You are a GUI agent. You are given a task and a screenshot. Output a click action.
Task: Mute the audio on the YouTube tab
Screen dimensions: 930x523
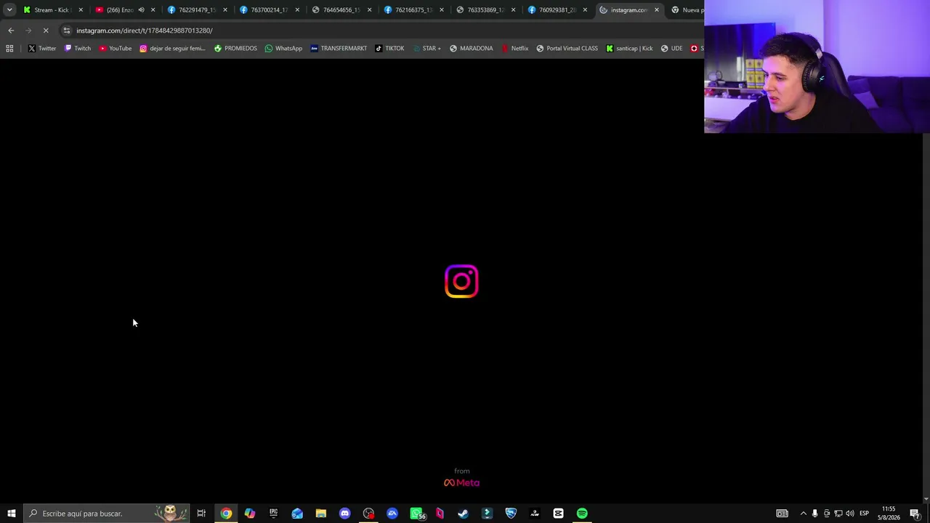(141, 10)
